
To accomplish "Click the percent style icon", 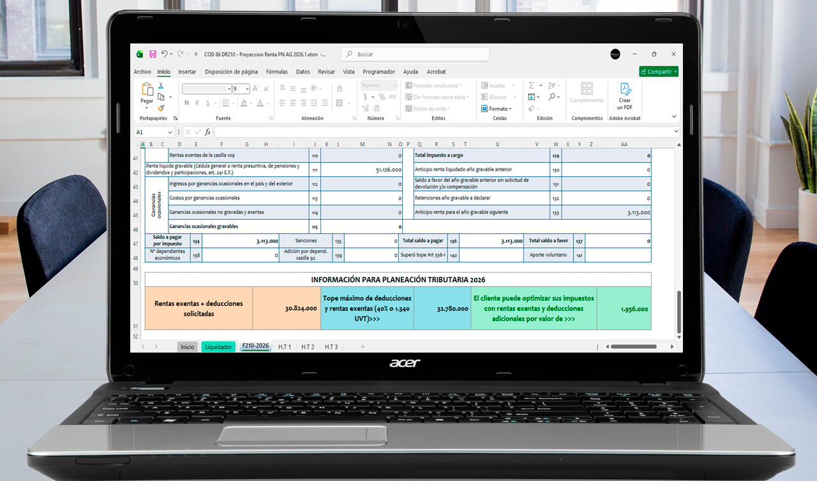I will pyautogui.click(x=382, y=97).
